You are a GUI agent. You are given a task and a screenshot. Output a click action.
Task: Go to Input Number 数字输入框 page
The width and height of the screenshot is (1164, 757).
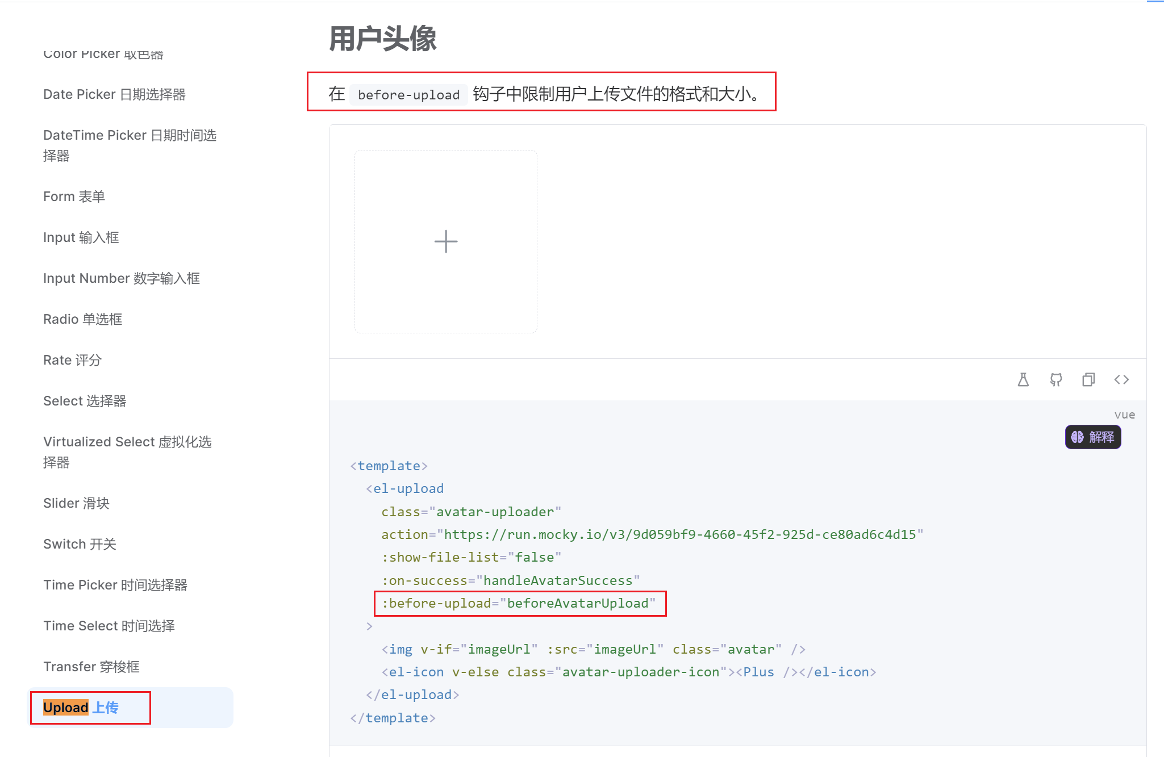click(x=122, y=278)
